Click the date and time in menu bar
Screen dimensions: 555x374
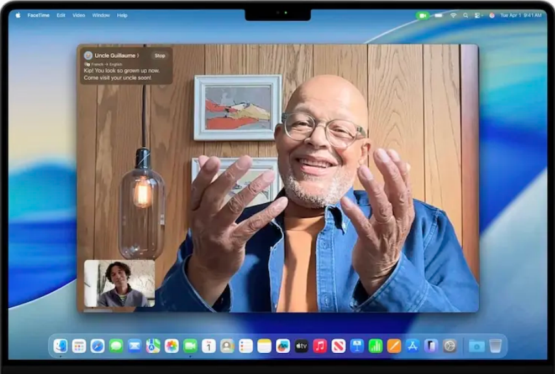pyautogui.click(x=521, y=15)
